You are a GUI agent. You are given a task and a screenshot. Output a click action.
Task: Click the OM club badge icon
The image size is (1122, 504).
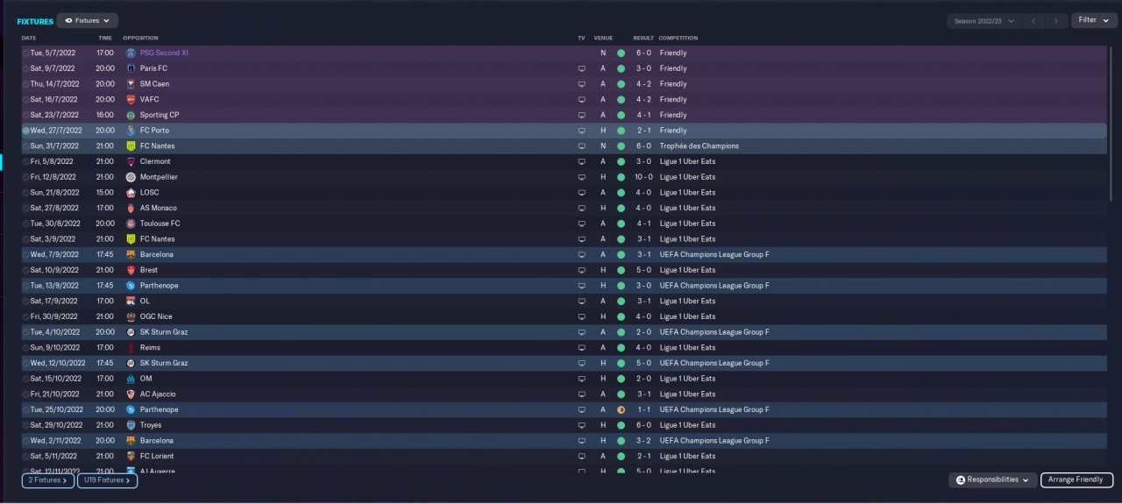131,379
